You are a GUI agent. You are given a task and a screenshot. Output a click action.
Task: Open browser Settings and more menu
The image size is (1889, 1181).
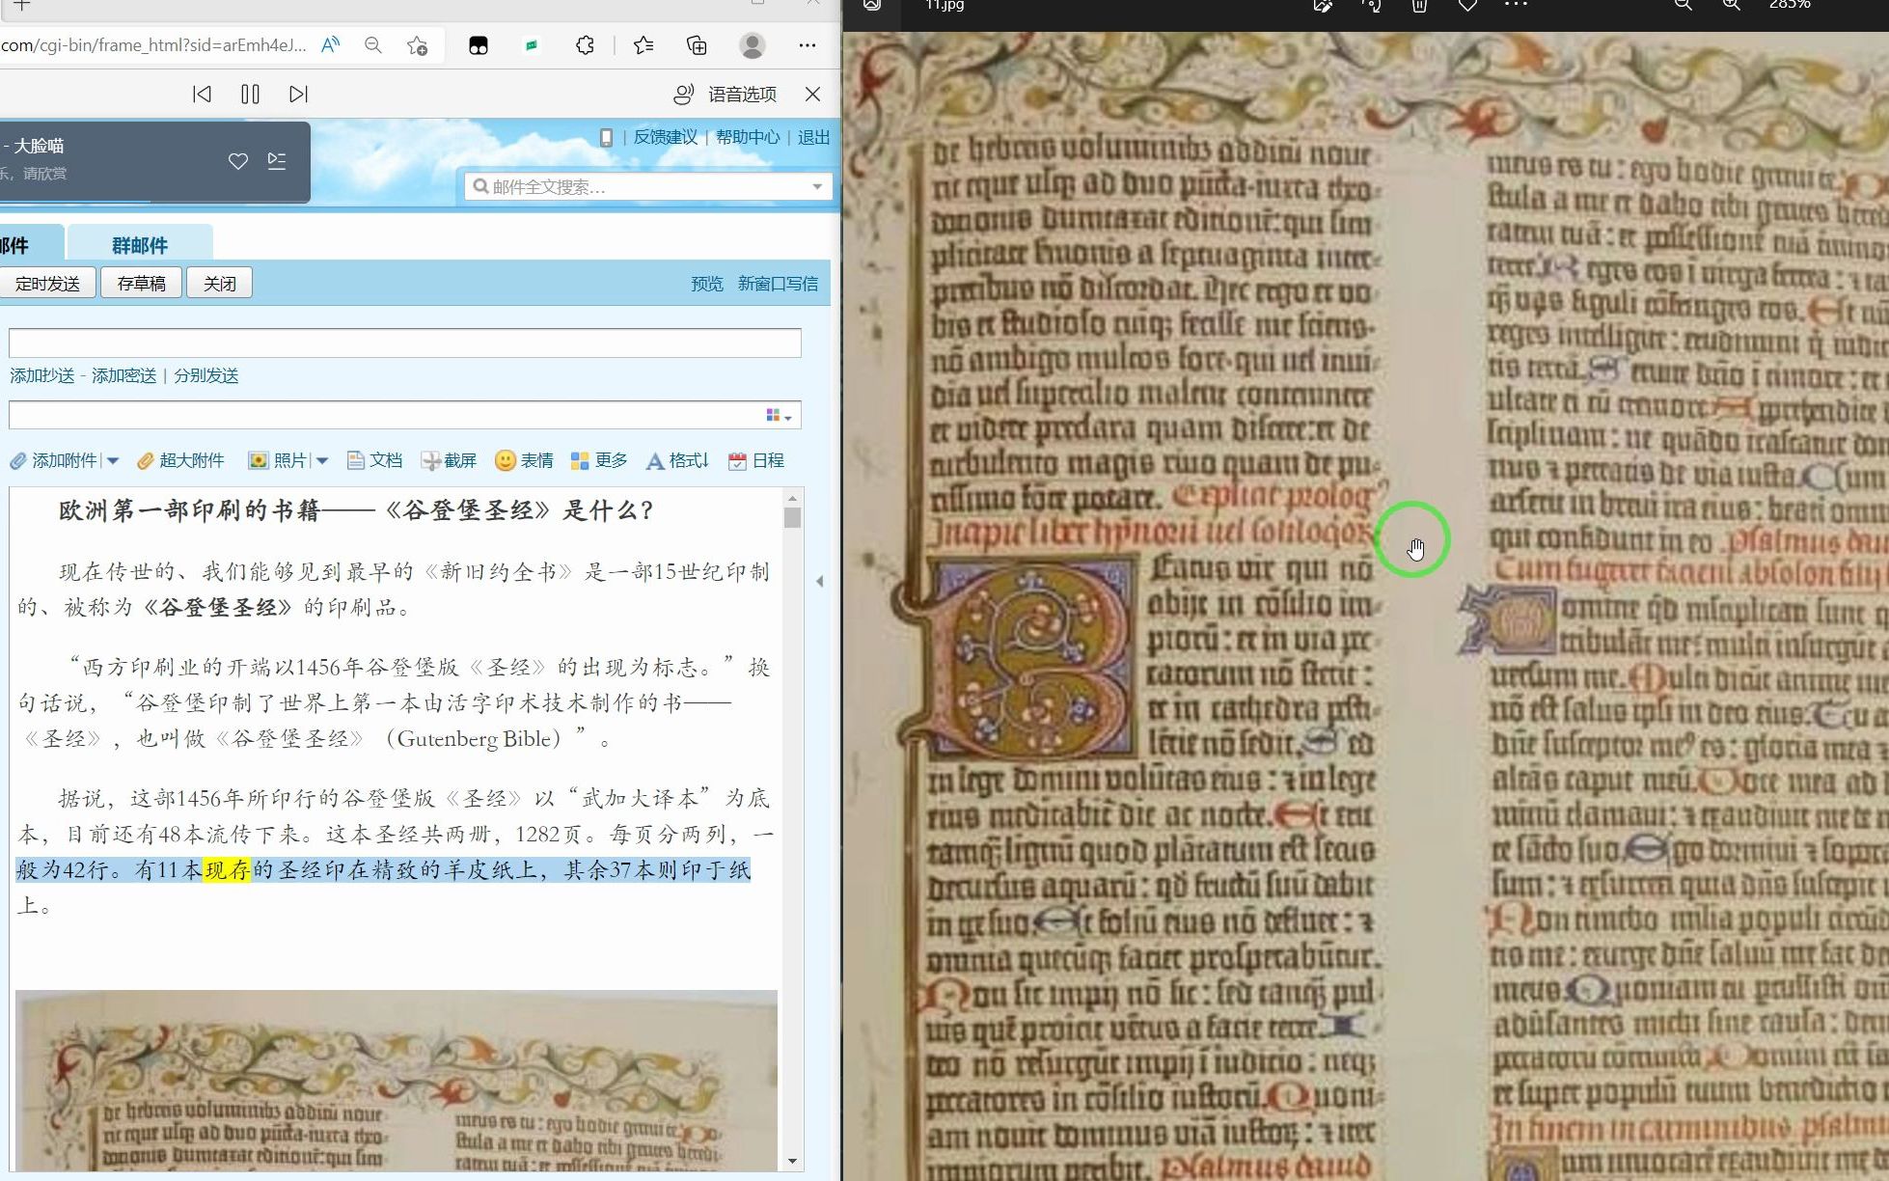(x=808, y=45)
